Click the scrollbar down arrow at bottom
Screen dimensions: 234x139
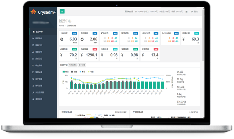203,117
